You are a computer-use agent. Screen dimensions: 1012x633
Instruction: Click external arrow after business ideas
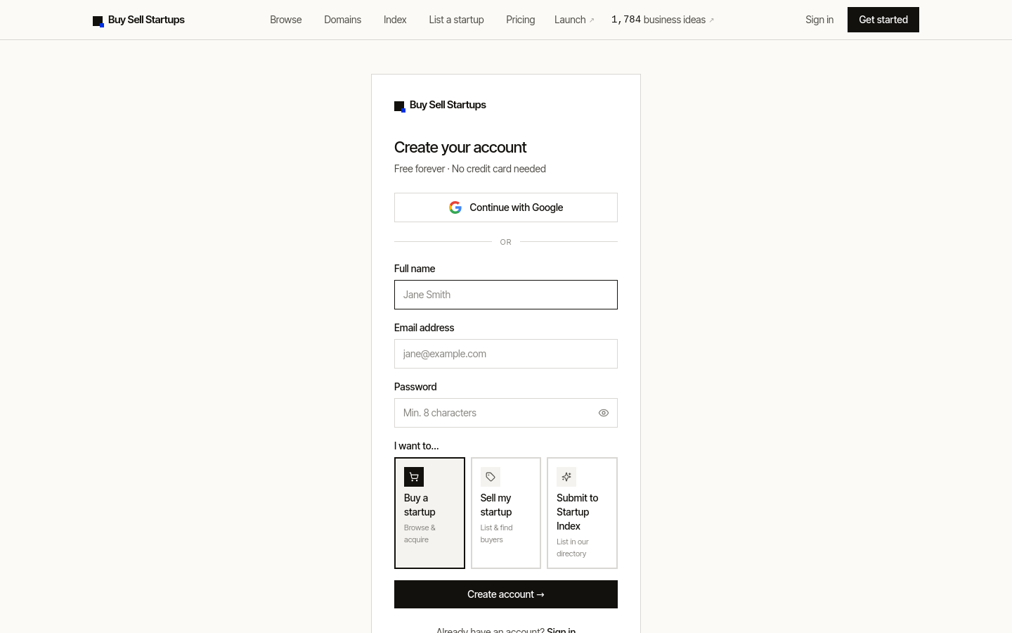711,20
